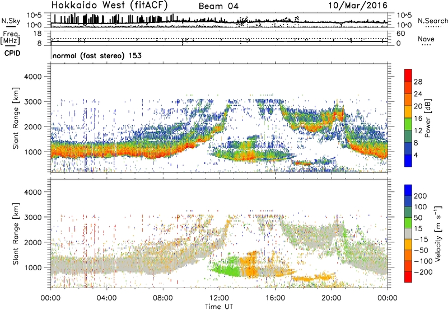Click the '08:00' time tick label

tap(163, 298)
